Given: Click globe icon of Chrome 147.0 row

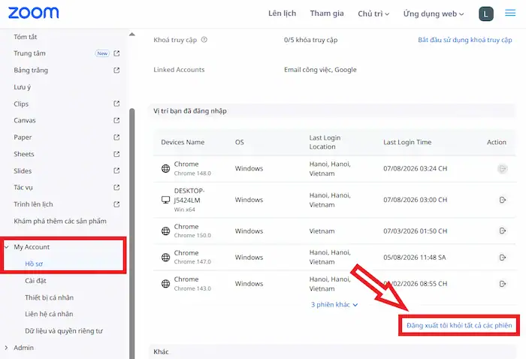Looking at the screenshot, I should tap(166, 257).
